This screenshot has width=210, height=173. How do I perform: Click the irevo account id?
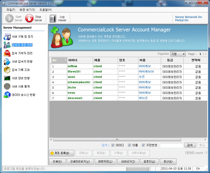[x=71, y=93]
